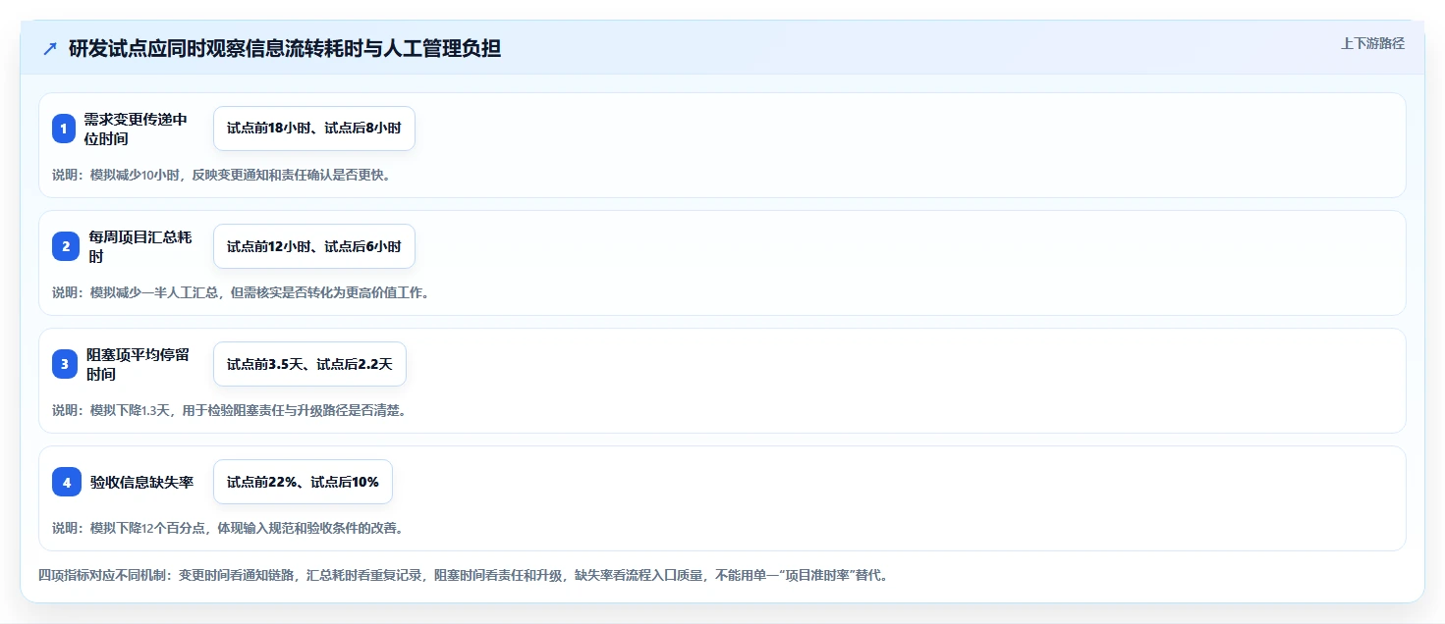Click the number 2 badge
The width and height of the screenshot is (1445, 624).
(66, 246)
